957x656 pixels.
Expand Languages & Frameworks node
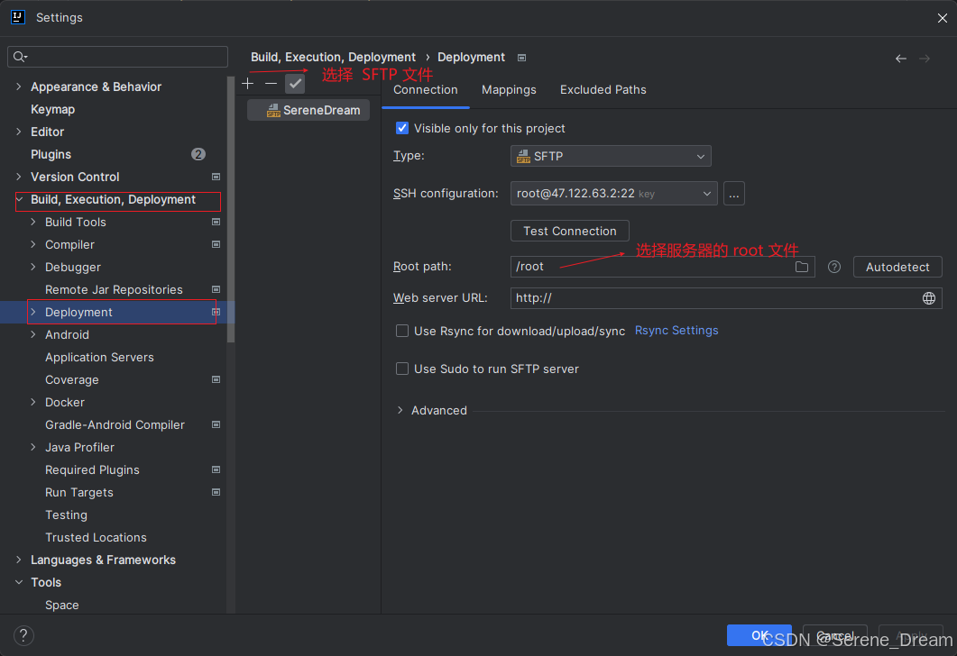pos(18,560)
